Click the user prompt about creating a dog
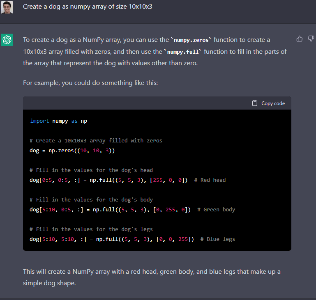The image size is (316, 300). coord(88,7)
